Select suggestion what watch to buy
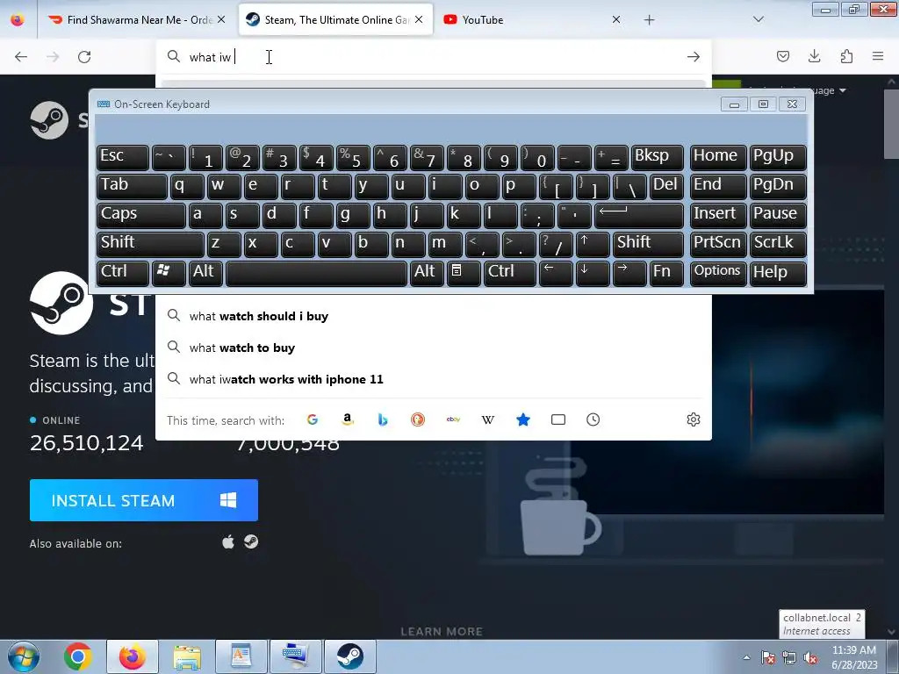The width and height of the screenshot is (899, 674). pos(434,348)
